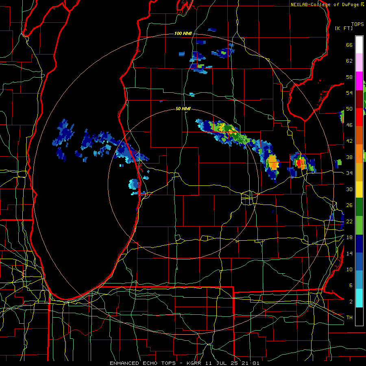Click the gold 34 kft legend swatch
Screen dimensions: 366x366
pyautogui.click(x=359, y=172)
